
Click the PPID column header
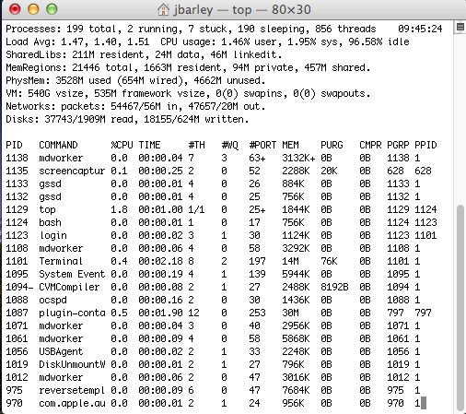pyautogui.click(x=425, y=145)
